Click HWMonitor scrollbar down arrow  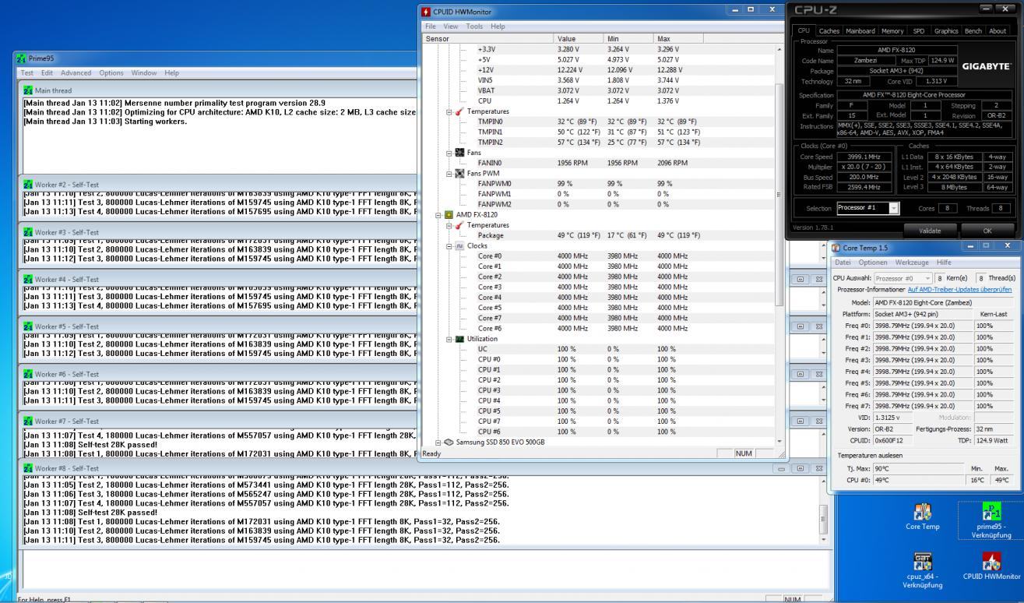pyautogui.click(x=780, y=442)
